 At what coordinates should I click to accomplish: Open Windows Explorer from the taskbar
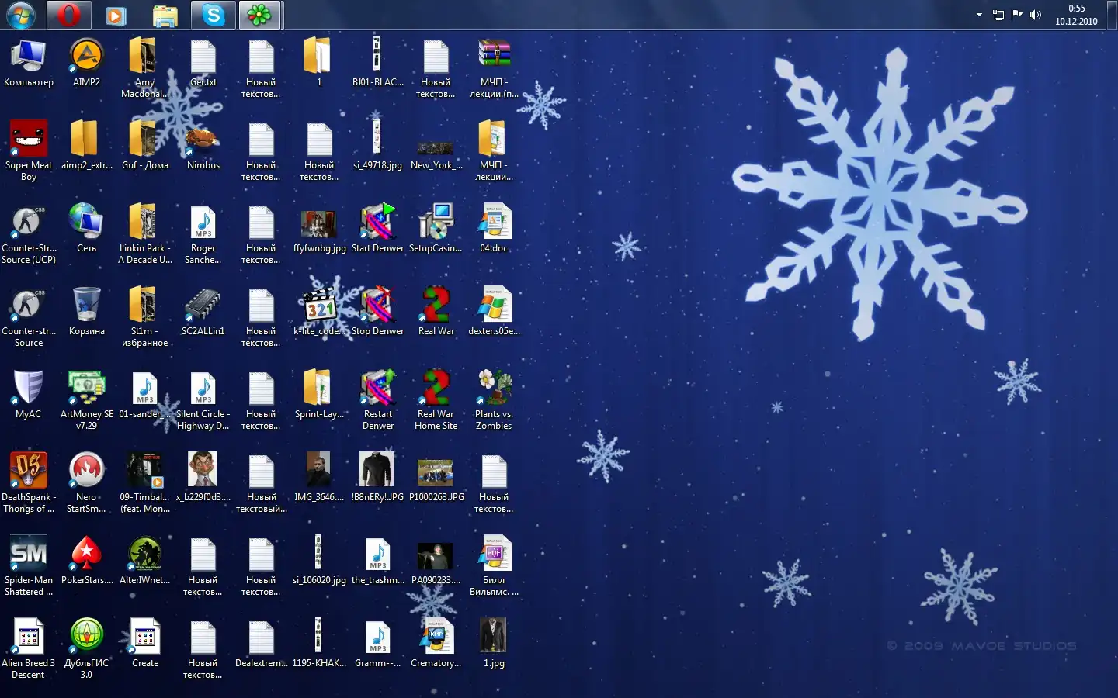(165, 16)
